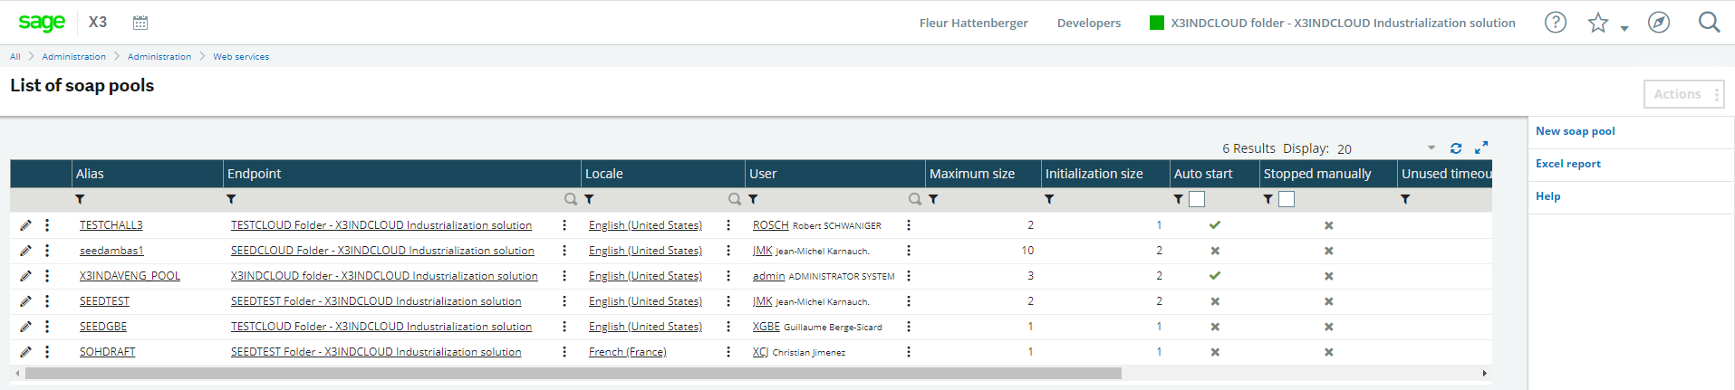Click the search magnifier in the header
The image size is (1735, 390).
point(1709,23)
